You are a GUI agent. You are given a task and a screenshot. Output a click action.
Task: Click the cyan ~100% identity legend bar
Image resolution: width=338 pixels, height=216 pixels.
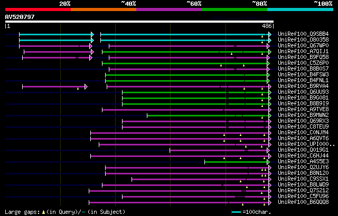301,9
